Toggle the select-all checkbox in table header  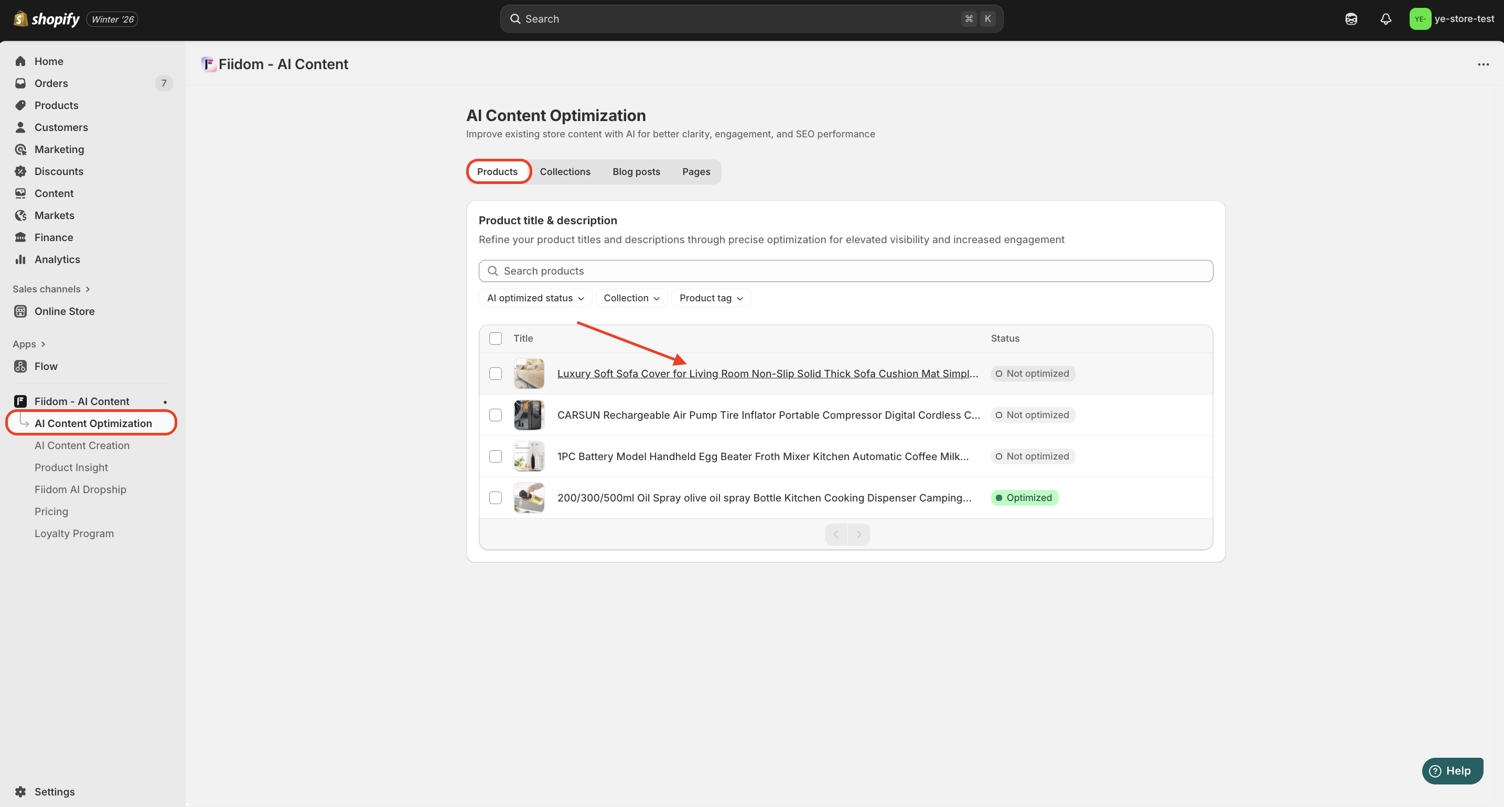tap(495, 339)
